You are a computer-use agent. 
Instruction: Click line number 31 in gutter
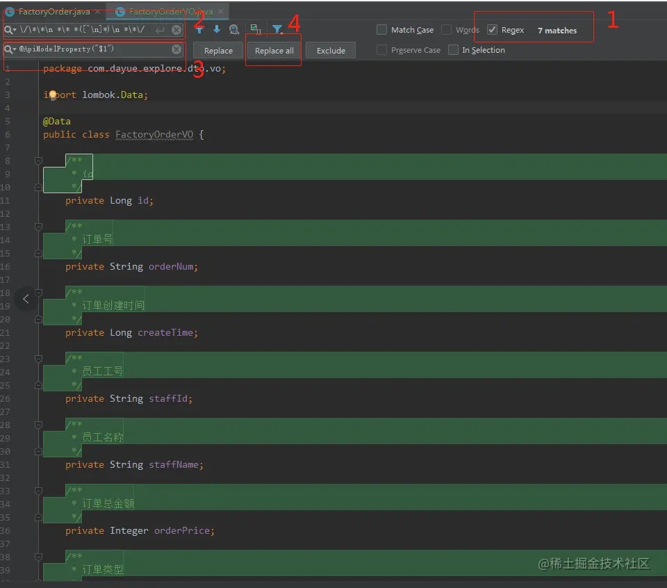point(6,464)
